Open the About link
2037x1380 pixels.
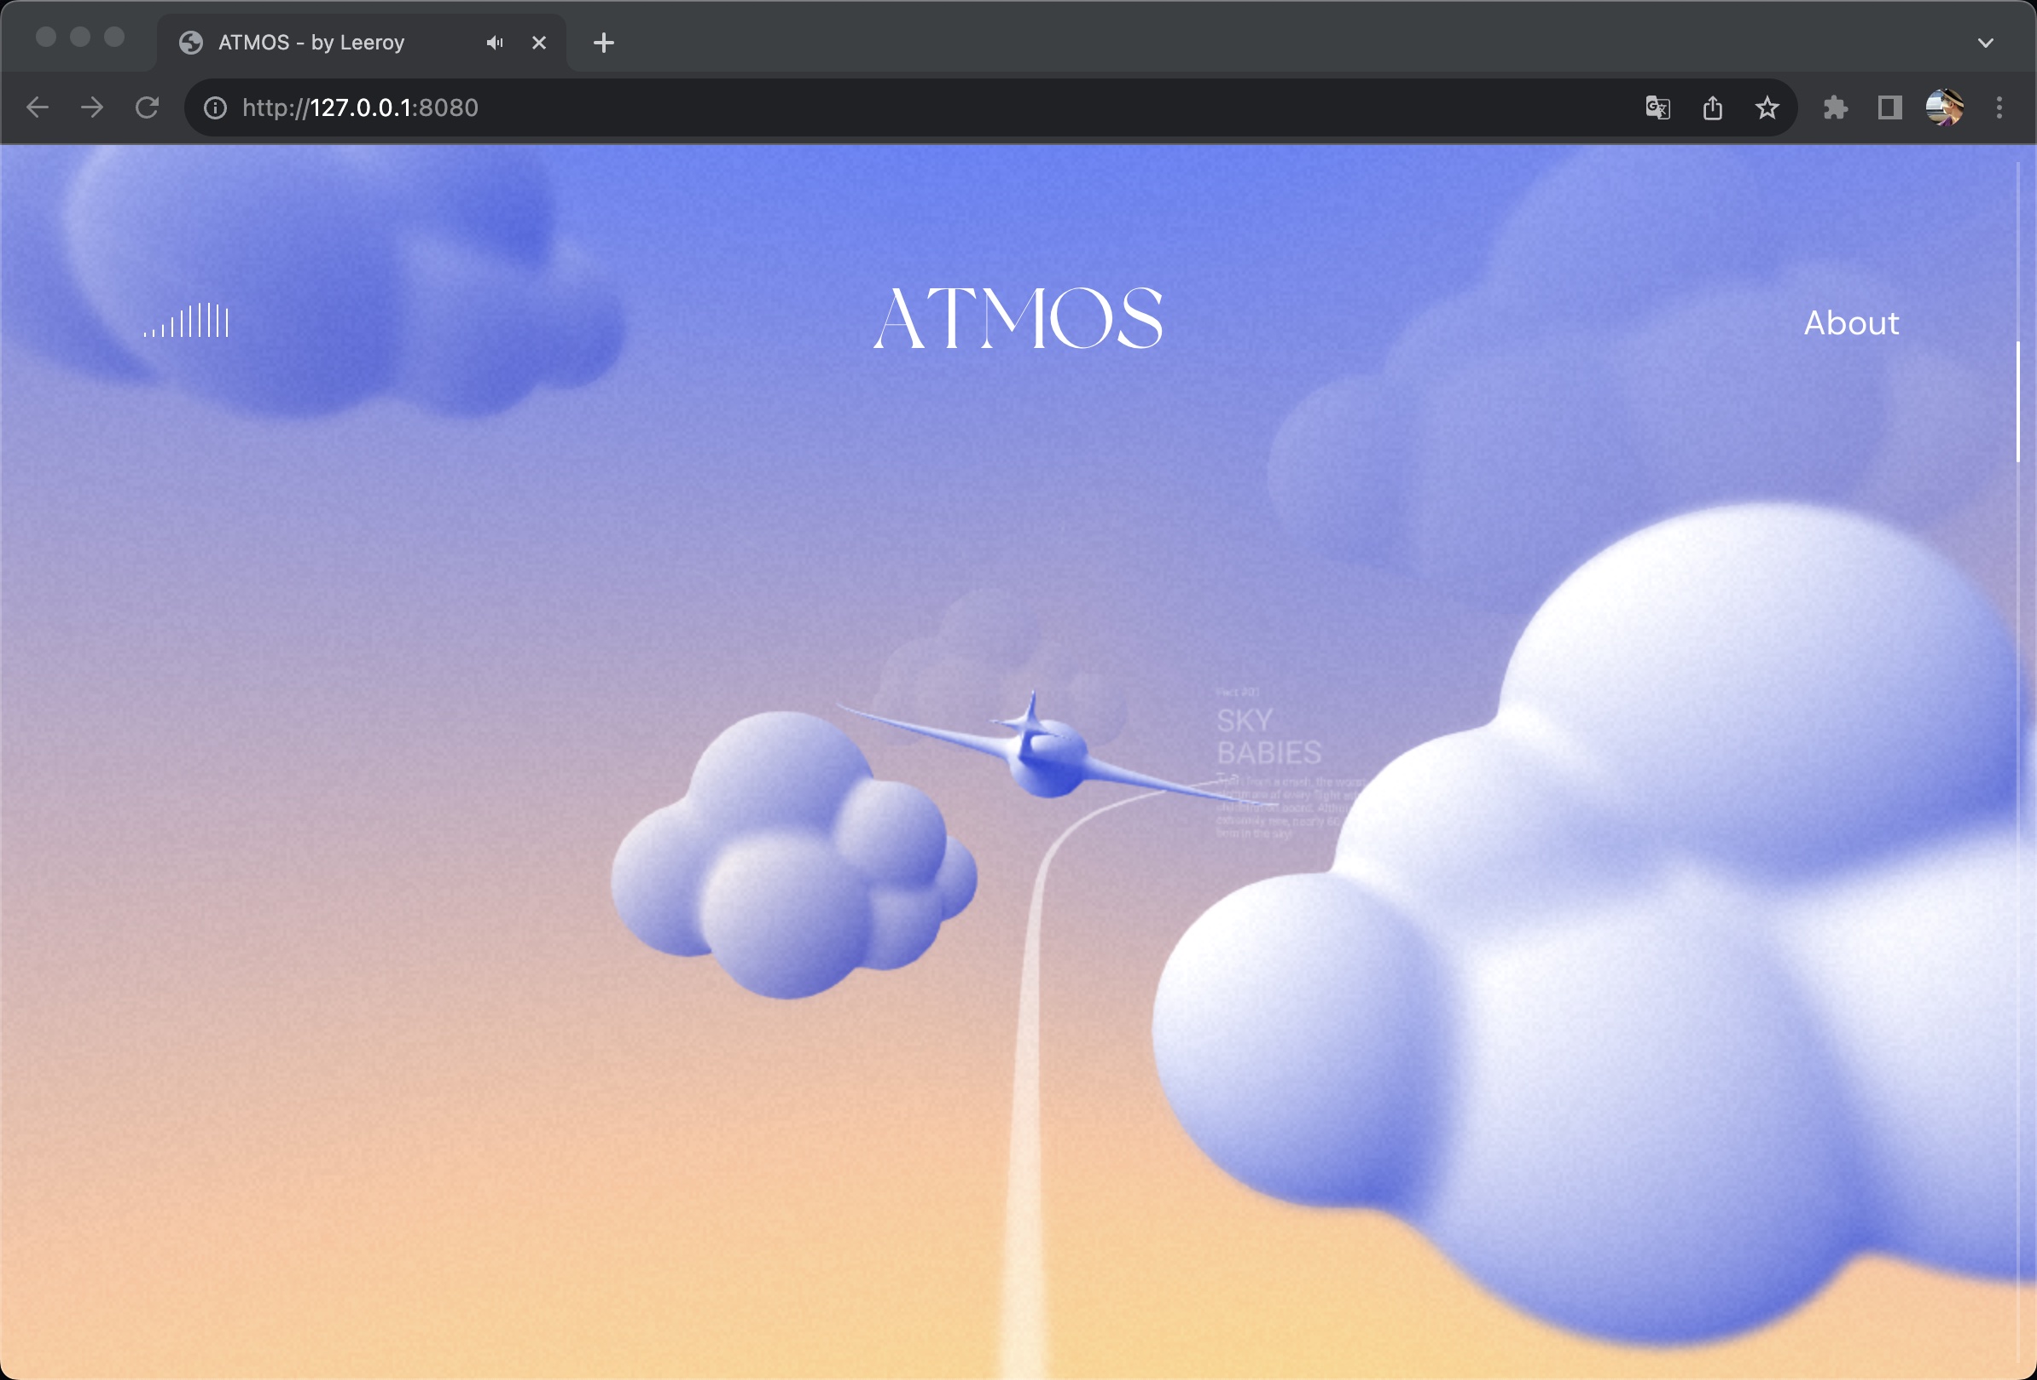(x=1850, y=323)
